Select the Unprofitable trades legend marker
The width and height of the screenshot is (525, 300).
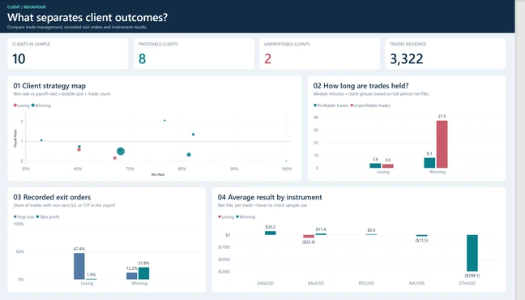[x=352, y=105]
